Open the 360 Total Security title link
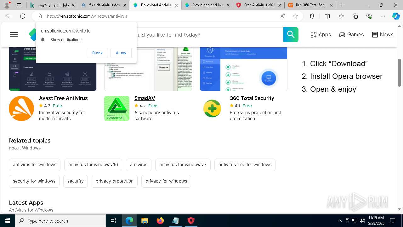Image resolution: width=403 pixels, height=227 pixels. click(x=252, y=98)
